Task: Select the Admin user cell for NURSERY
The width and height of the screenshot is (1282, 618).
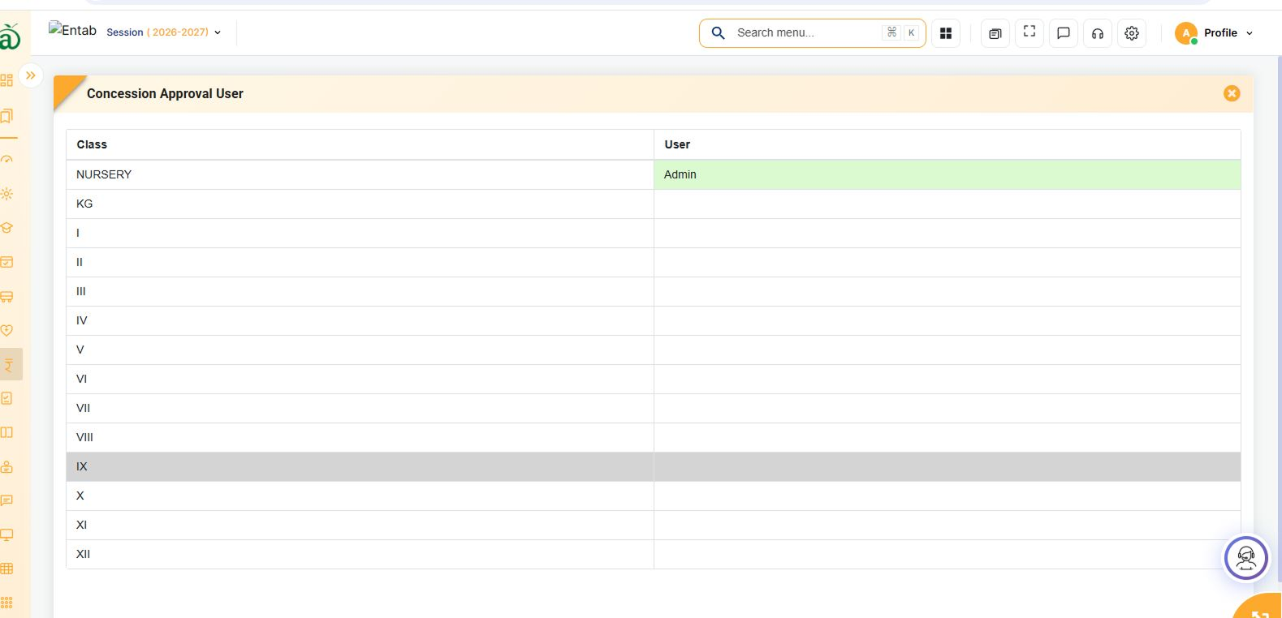Action: [x=947, y=174]
